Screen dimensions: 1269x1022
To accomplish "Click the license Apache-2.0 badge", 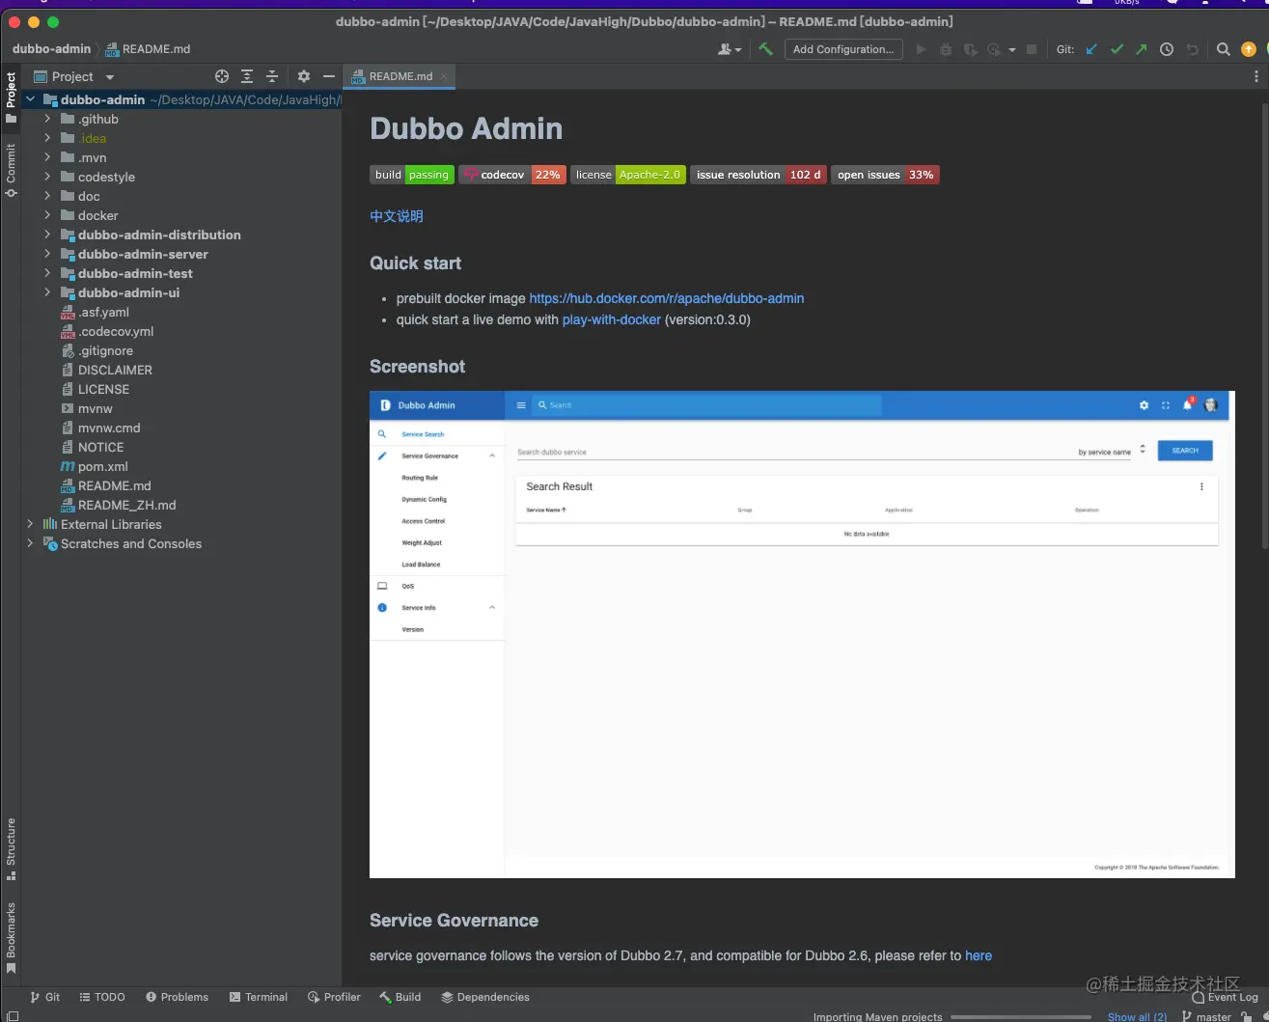I will (628, 175).
